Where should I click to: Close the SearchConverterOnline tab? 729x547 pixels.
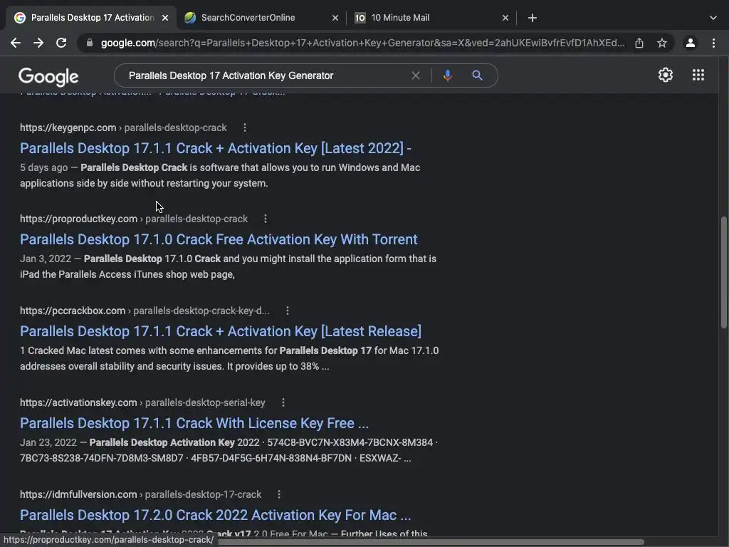(x=335, y=18)
